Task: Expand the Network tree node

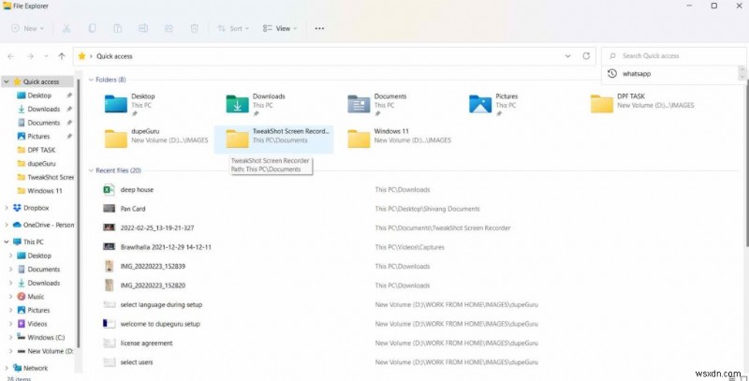Action: [x=7, y=368]
